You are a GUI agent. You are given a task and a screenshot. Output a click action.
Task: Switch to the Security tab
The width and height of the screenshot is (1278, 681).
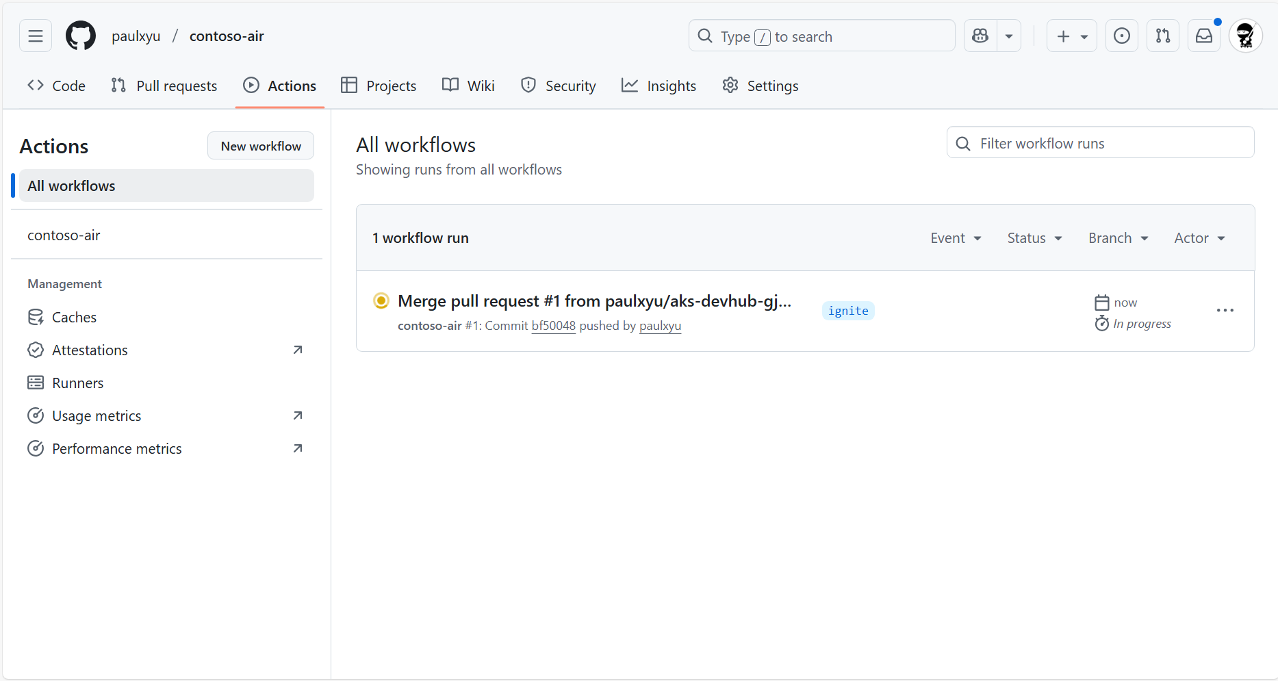(558, 86)
